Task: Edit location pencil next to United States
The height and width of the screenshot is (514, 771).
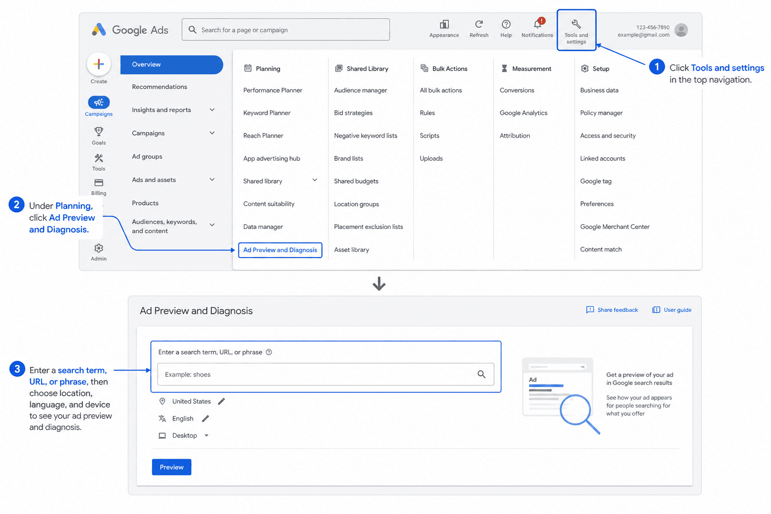Action: pos(221,401)
